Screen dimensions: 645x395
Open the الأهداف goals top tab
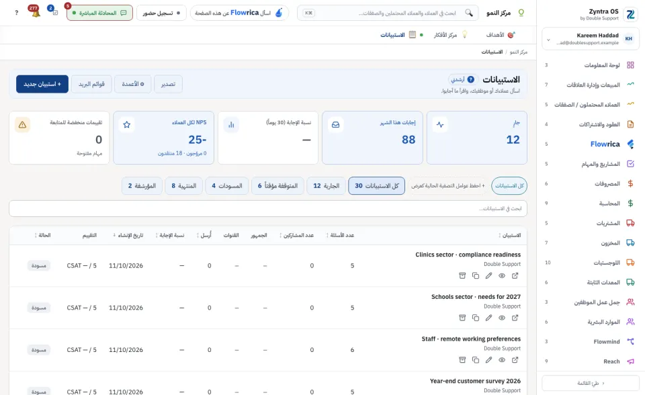500,35
